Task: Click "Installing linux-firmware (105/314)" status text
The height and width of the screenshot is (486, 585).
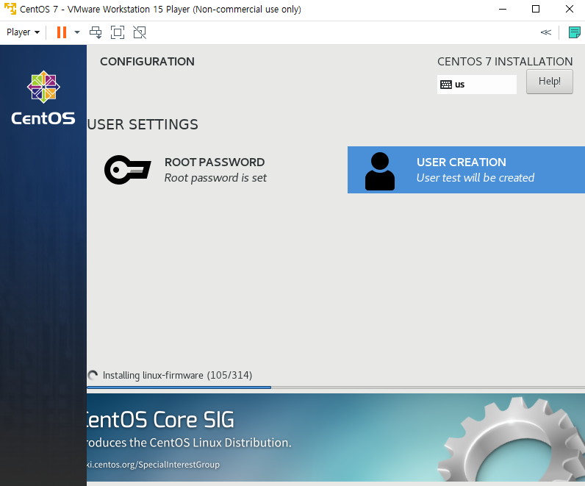Action: point(177,375)
